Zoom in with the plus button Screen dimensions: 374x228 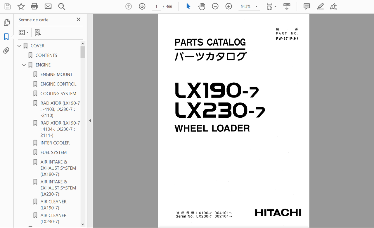point(228,6)
